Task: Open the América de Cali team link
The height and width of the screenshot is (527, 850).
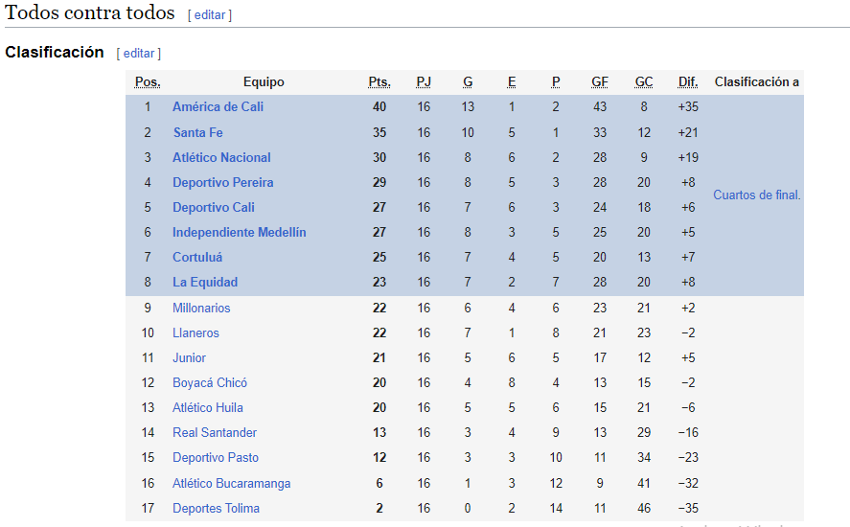Action: [218, 106]
